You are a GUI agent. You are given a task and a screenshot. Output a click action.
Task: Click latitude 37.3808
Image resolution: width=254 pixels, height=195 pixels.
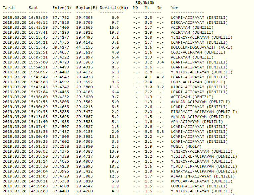point(61,102)
